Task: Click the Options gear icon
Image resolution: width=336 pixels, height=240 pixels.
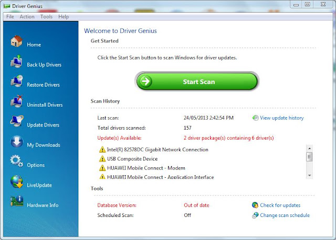Action: [x=16, y=161]
